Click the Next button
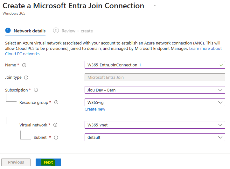The image size is (230, 169). point(48,162)
